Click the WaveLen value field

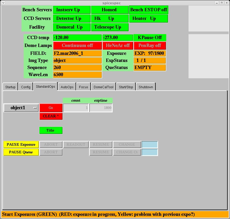(77, 75)
